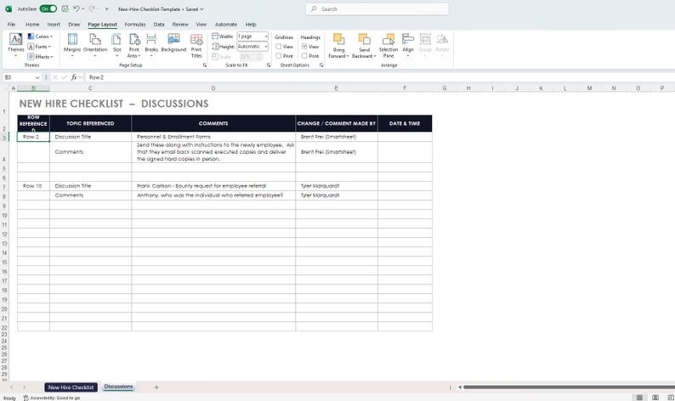Click the Undo arrow

(77, 8)
